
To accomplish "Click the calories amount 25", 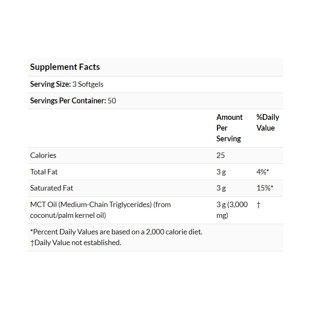I will click(x=221, y=155).
